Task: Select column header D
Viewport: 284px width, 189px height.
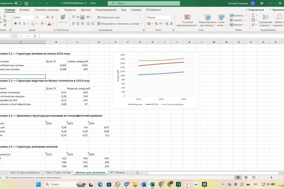Action: pyautogui.click(x=99, y=42)
